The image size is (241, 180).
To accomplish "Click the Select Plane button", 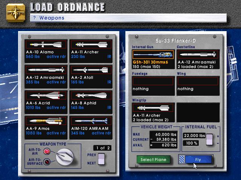I will pyautogui.click(x=153, y=160).
